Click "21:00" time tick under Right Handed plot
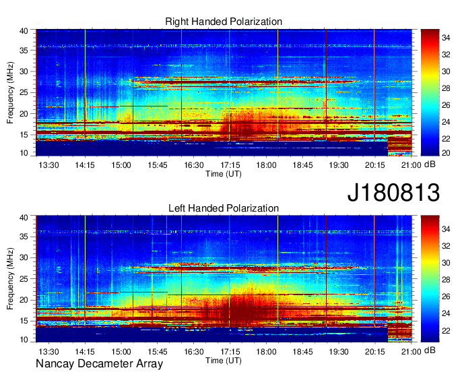Screen dimensions: 458x372 (x=412, y=165)
